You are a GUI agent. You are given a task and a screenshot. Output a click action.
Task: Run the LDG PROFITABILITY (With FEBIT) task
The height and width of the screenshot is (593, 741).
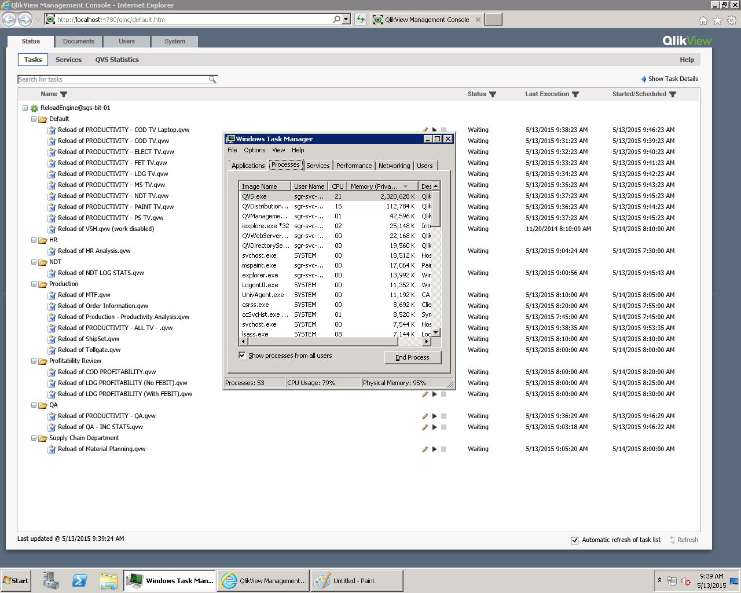[x=435, y=394]
